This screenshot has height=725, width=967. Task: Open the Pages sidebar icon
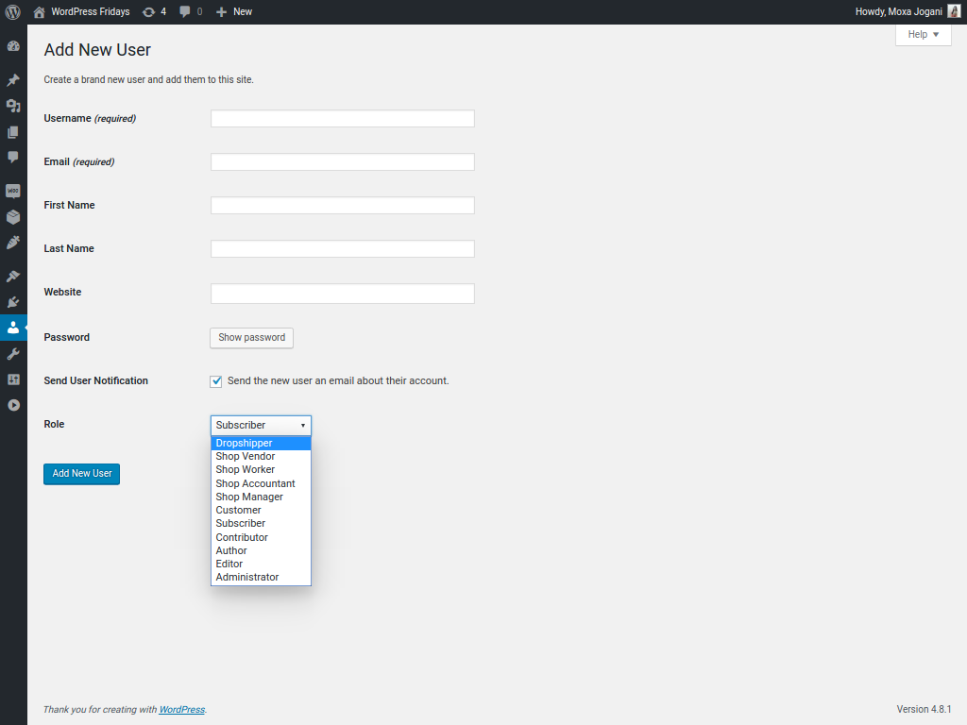pos(13,132)
